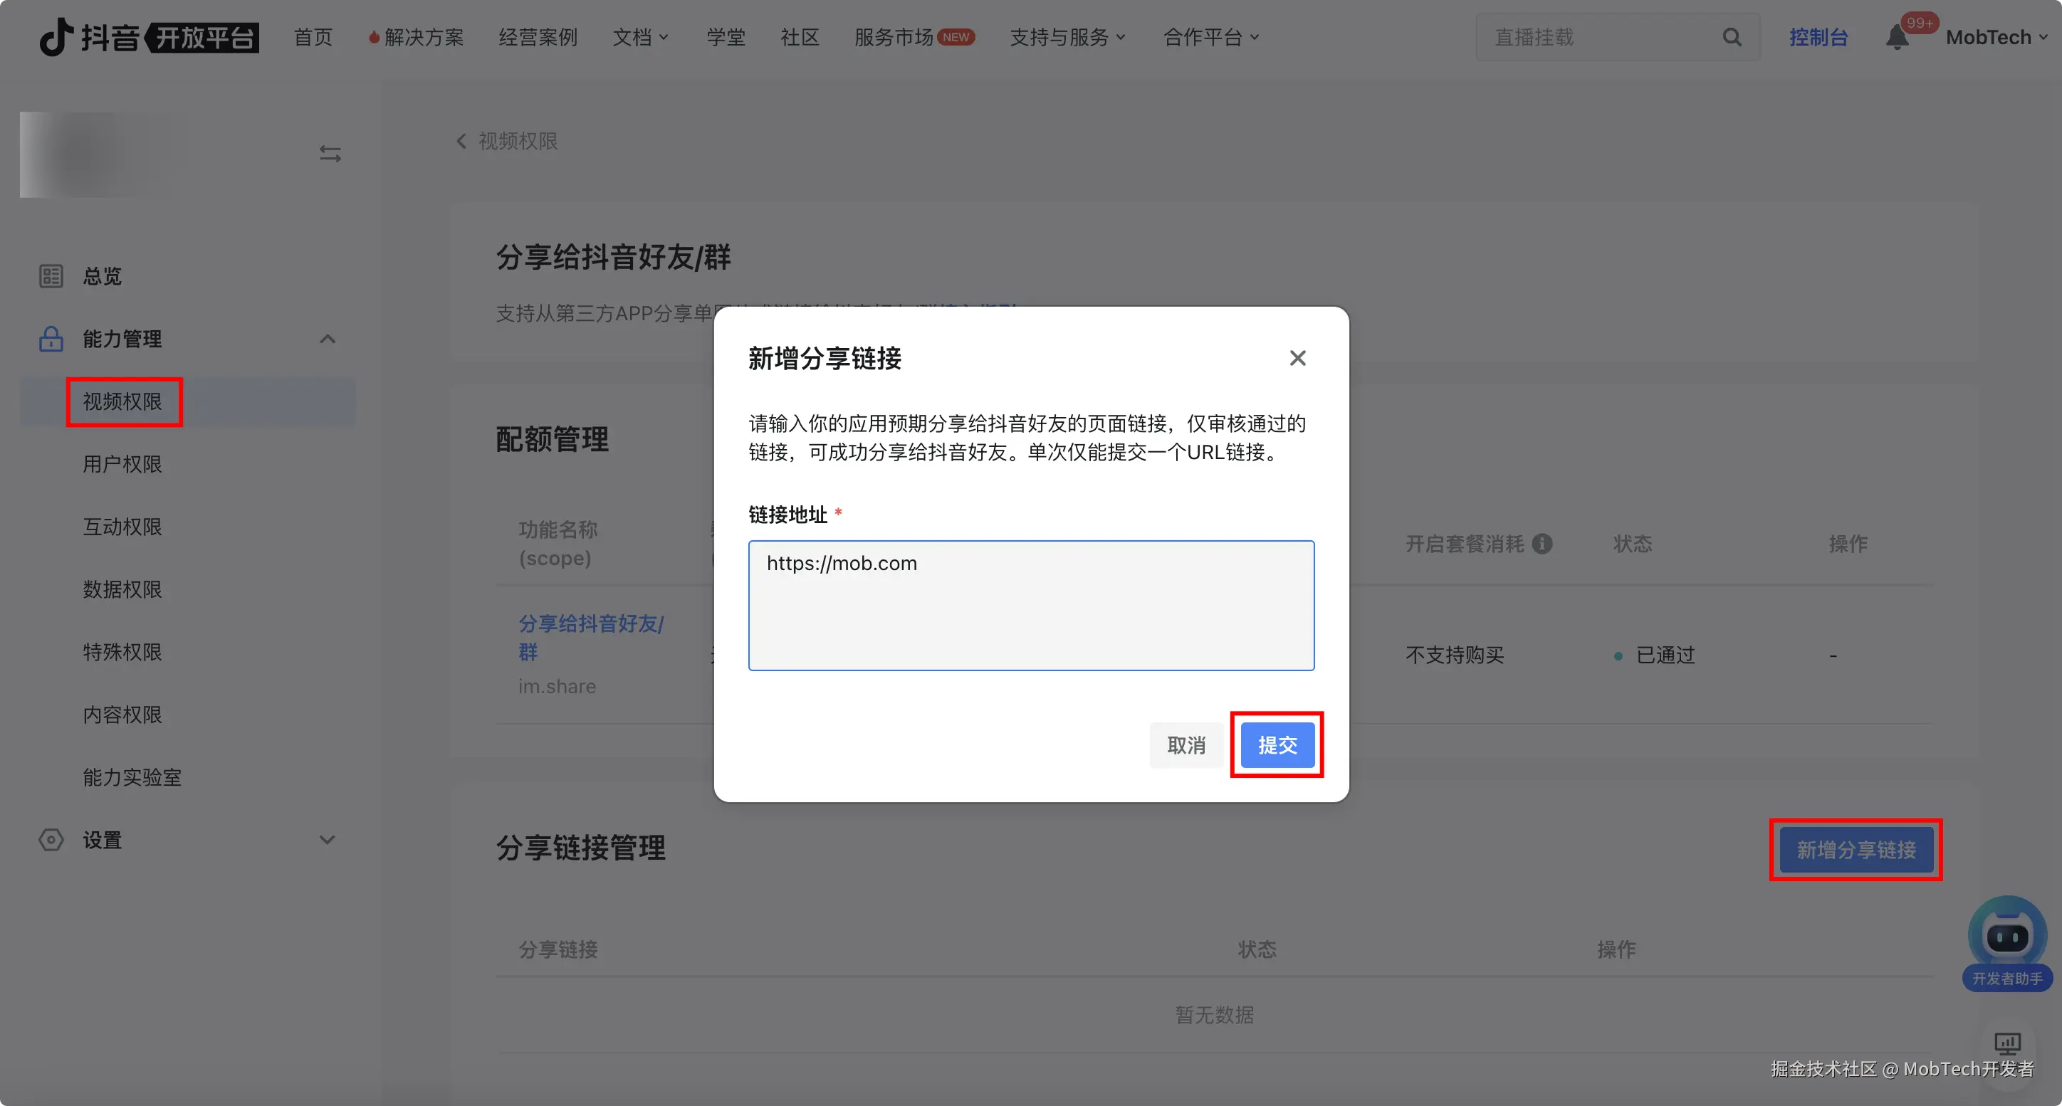Collapse the 能力管理 sidebar section
2062x1106 pixels.
(x=328, y=339)
